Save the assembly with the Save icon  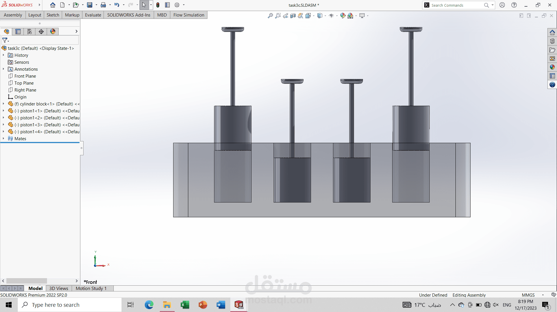click(90, 5)
